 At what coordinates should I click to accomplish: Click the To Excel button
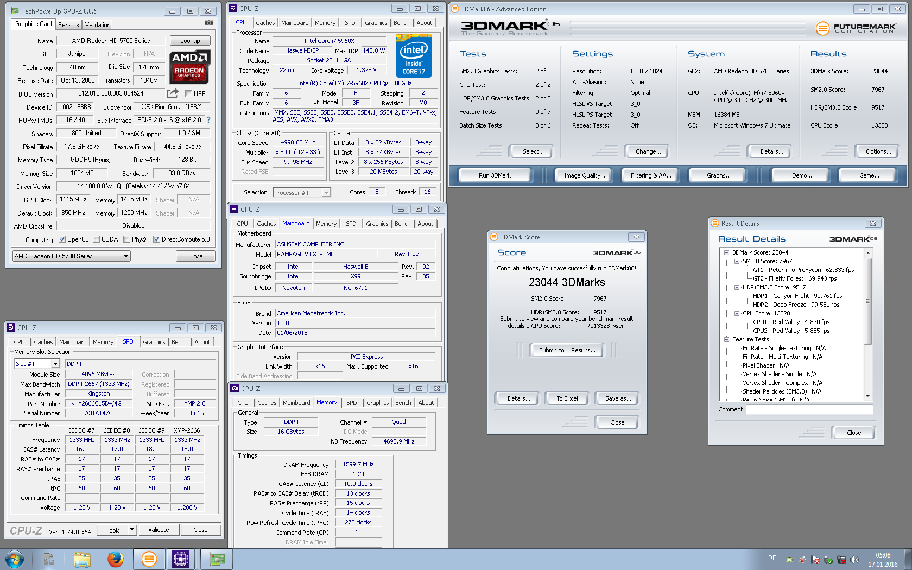[x=567, y=398]
